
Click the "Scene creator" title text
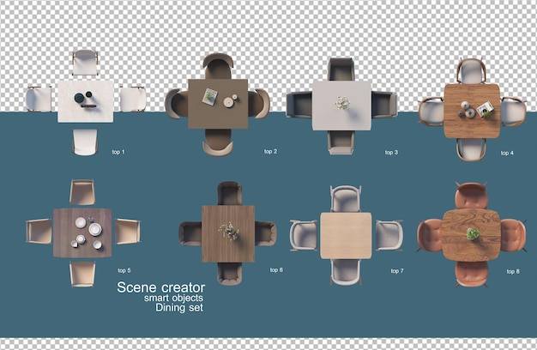point(161,287)
